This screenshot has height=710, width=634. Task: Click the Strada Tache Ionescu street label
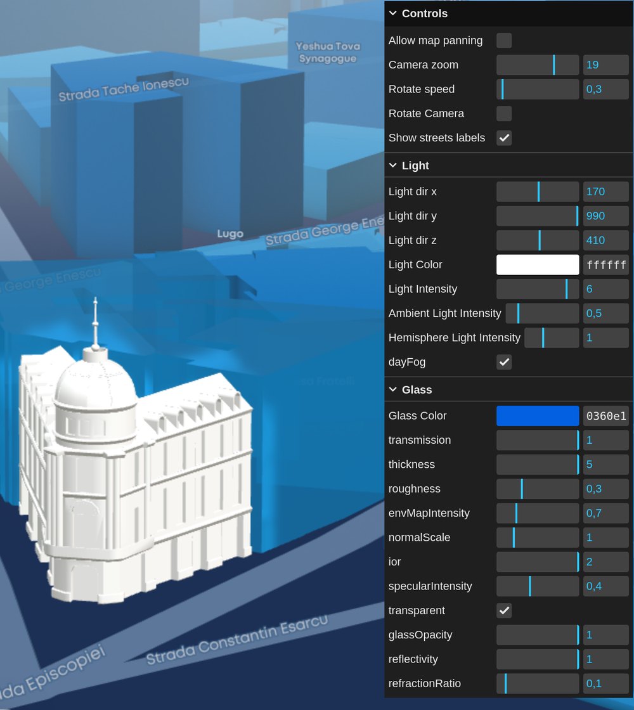click(124, 89)
